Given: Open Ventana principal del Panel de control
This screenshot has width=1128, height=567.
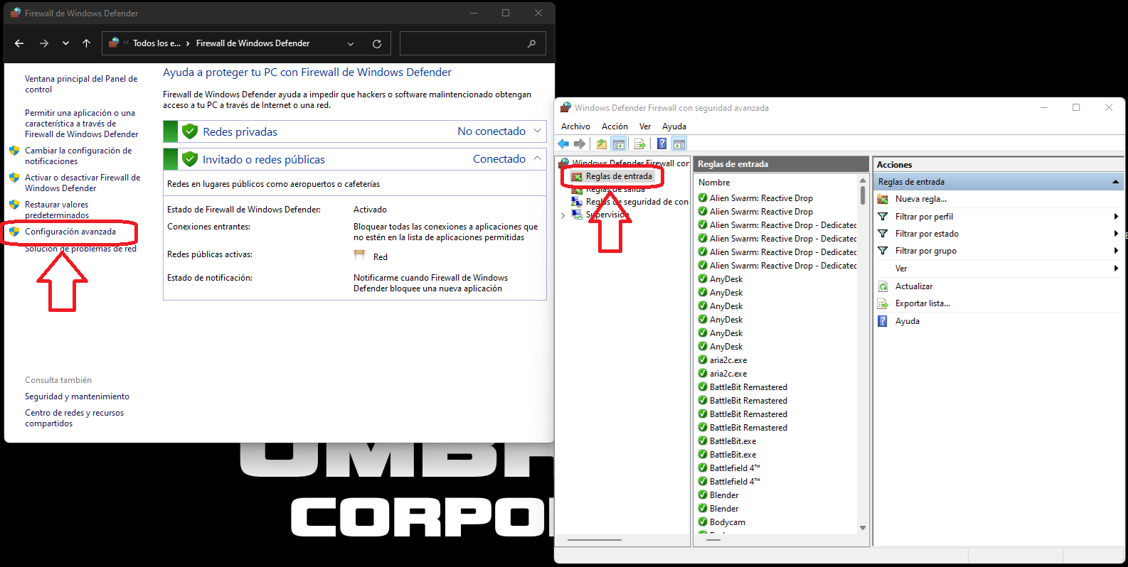Looking at the screenshot, I should tap(81, 84).
